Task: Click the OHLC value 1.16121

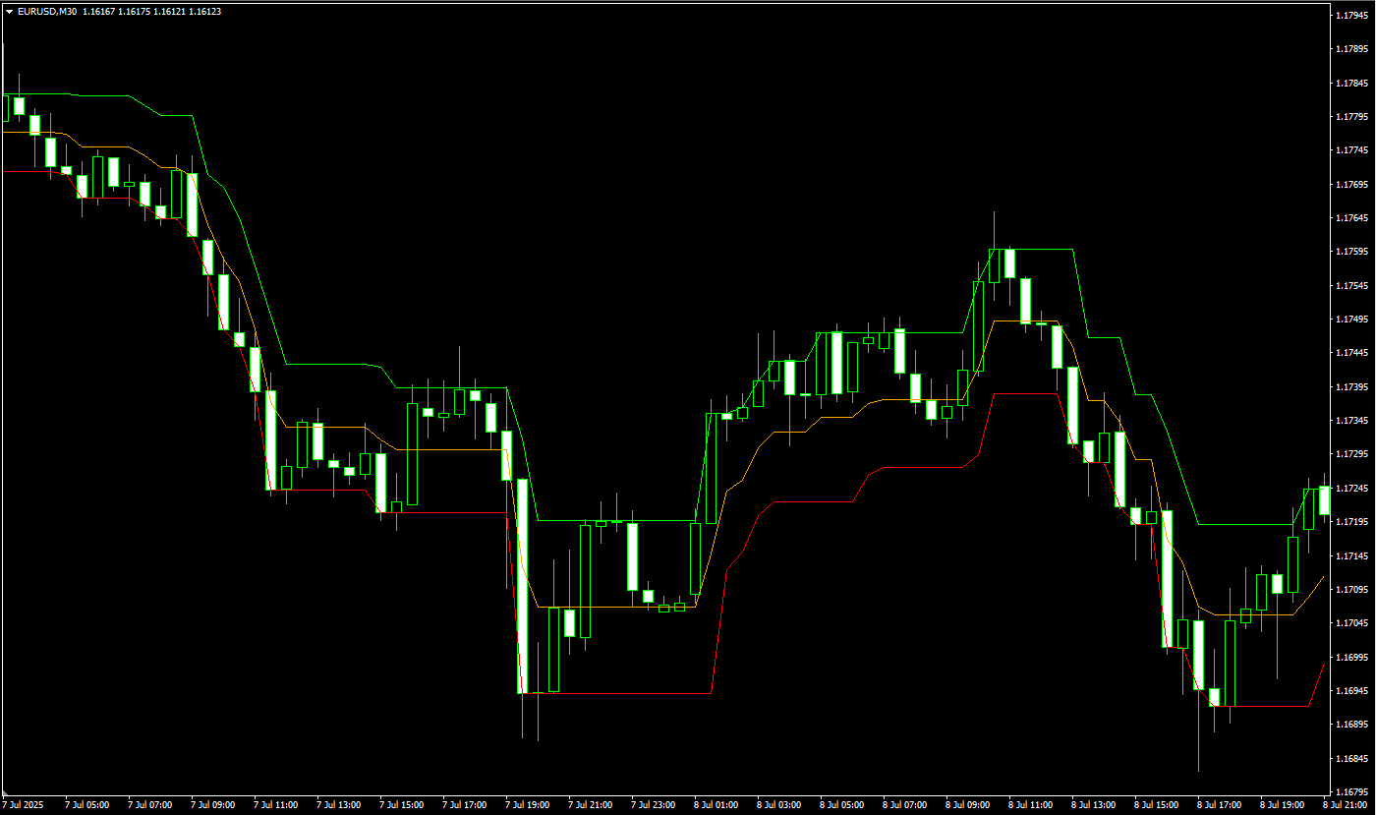Action: coord(170,11)
